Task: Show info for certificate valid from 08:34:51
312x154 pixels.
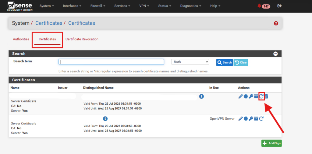Action: tap(201, 96)
